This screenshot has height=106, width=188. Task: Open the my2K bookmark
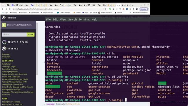(x=85, y=12)
